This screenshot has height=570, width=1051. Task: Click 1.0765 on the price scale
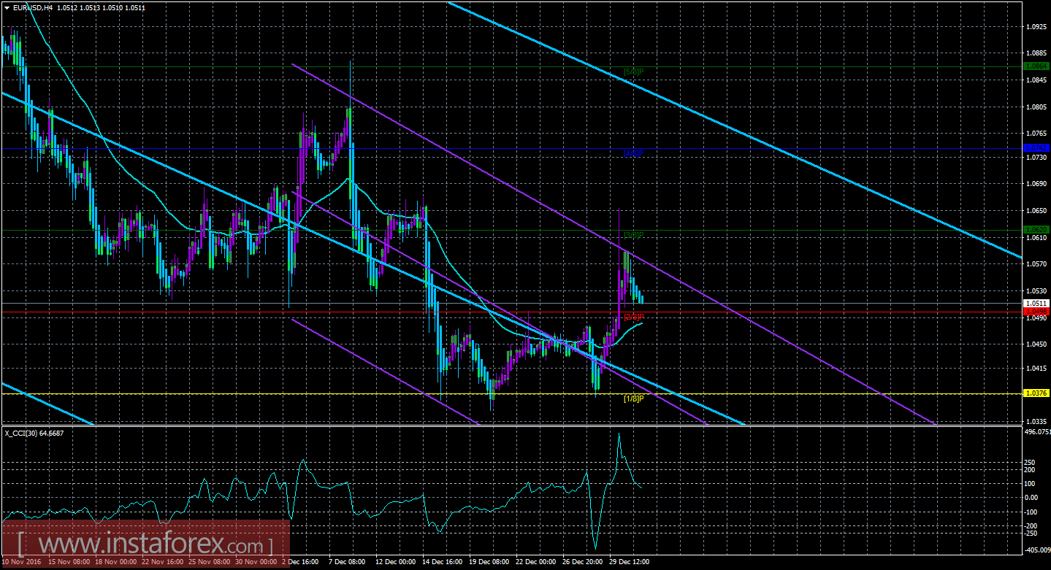[x=1037, y=134]
